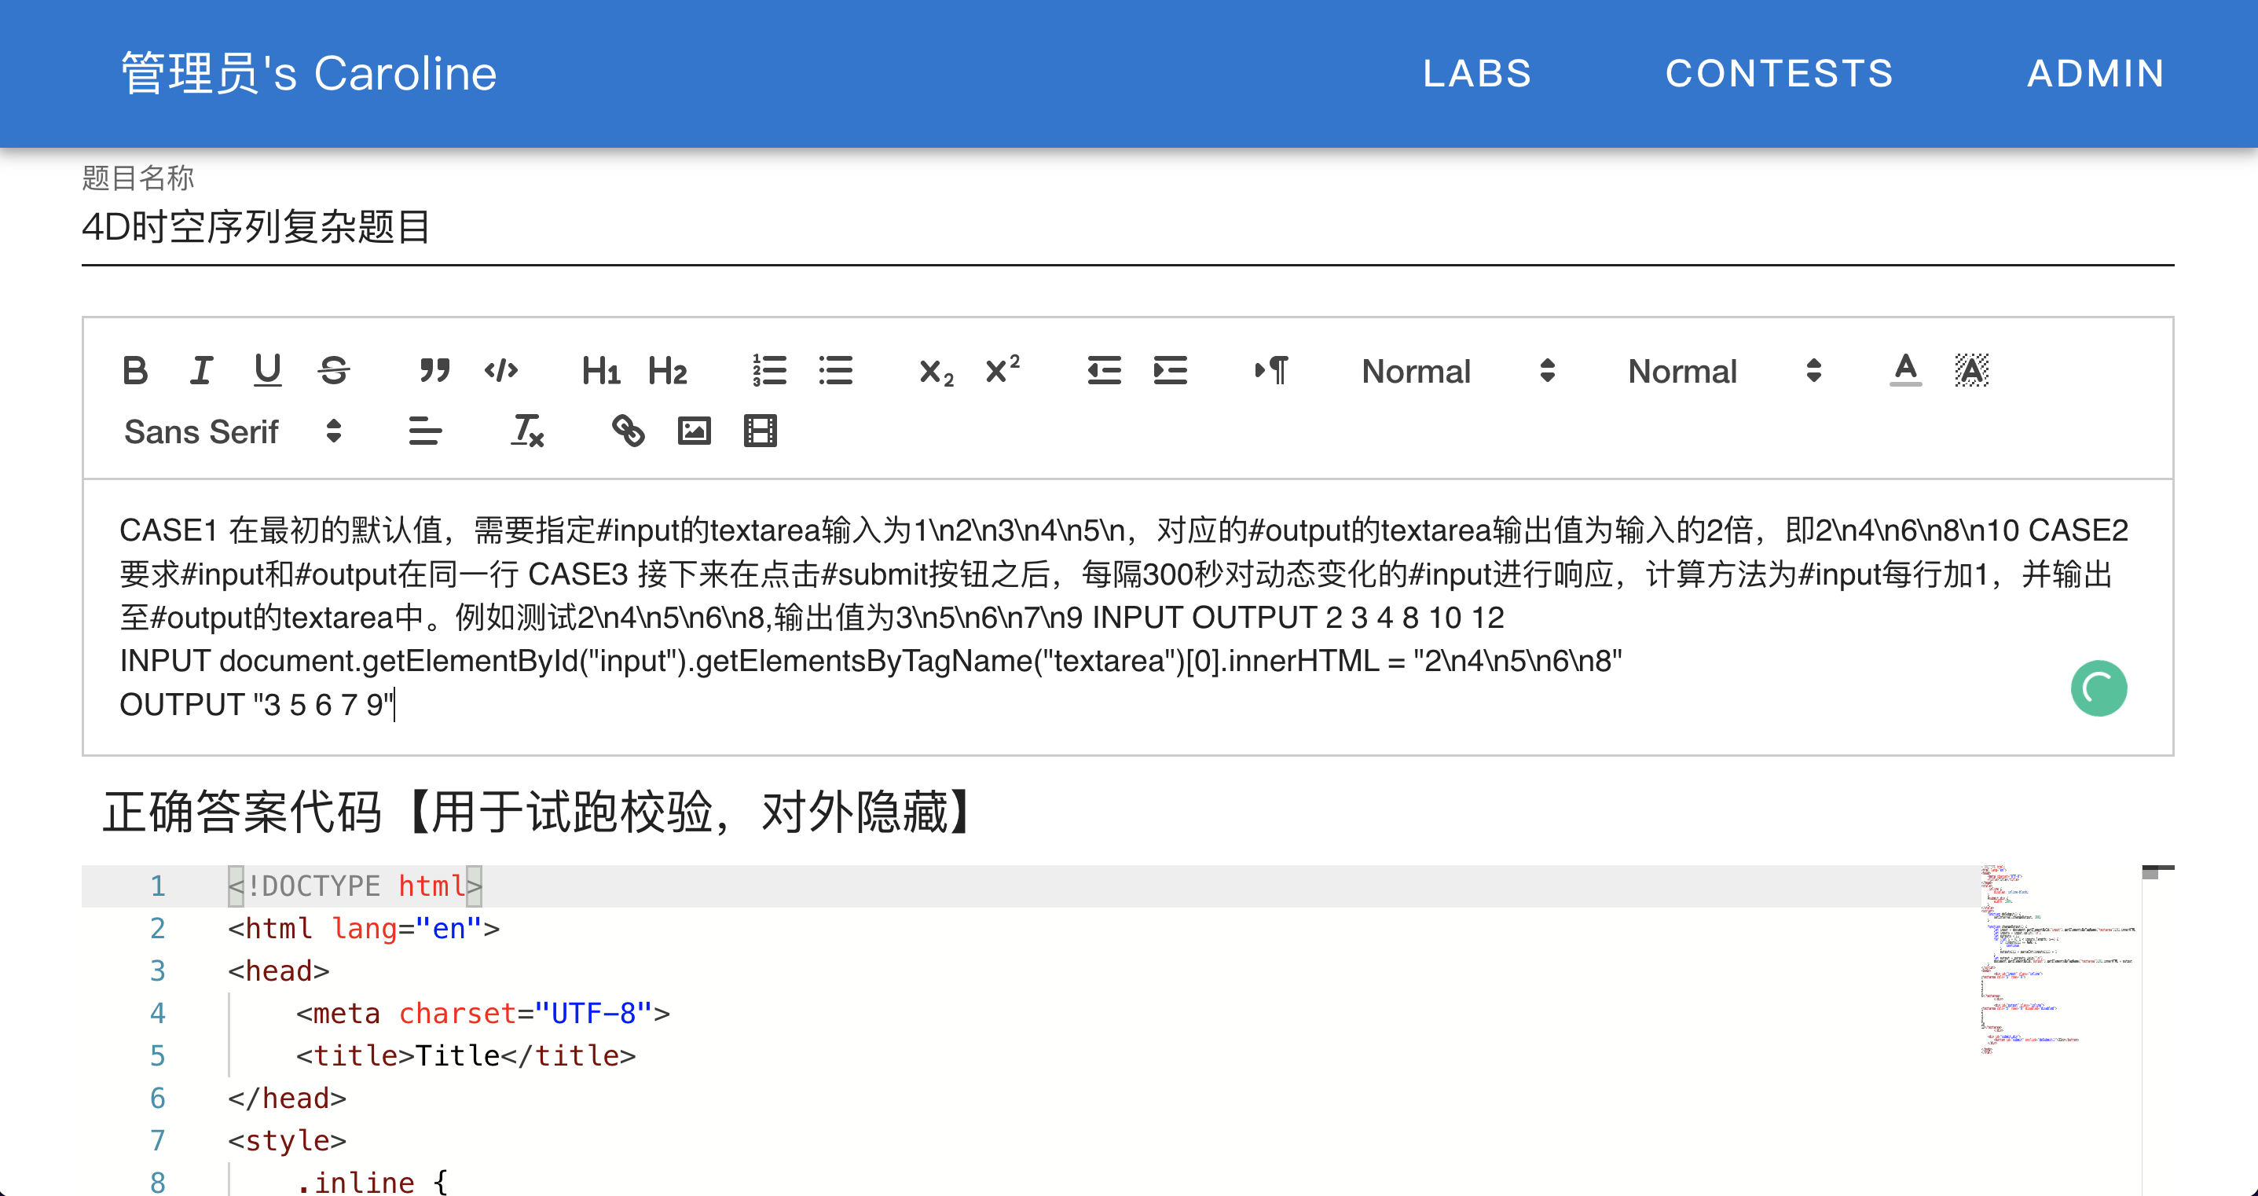Toggle strikethrough formatting

pyautogui.click(x=334, y=371)
